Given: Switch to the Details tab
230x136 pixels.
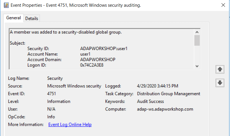Looking at the screenshot, I should point(32,18).
